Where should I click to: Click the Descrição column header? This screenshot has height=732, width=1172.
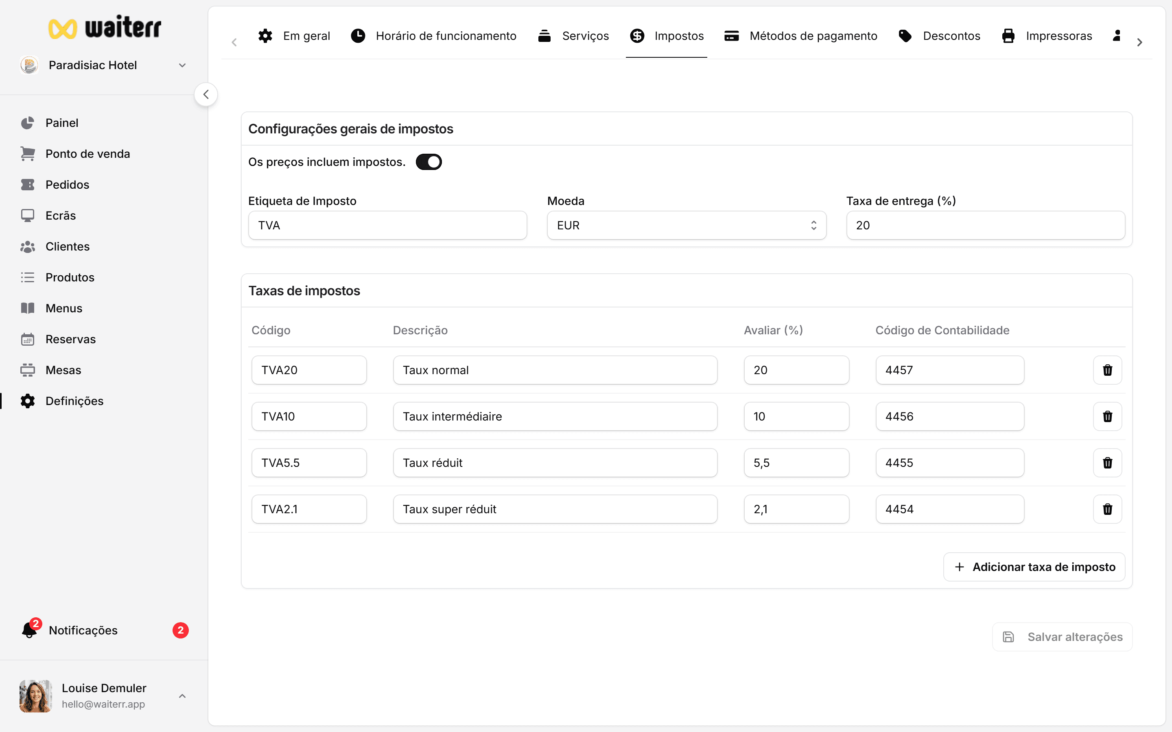point(420,330)
